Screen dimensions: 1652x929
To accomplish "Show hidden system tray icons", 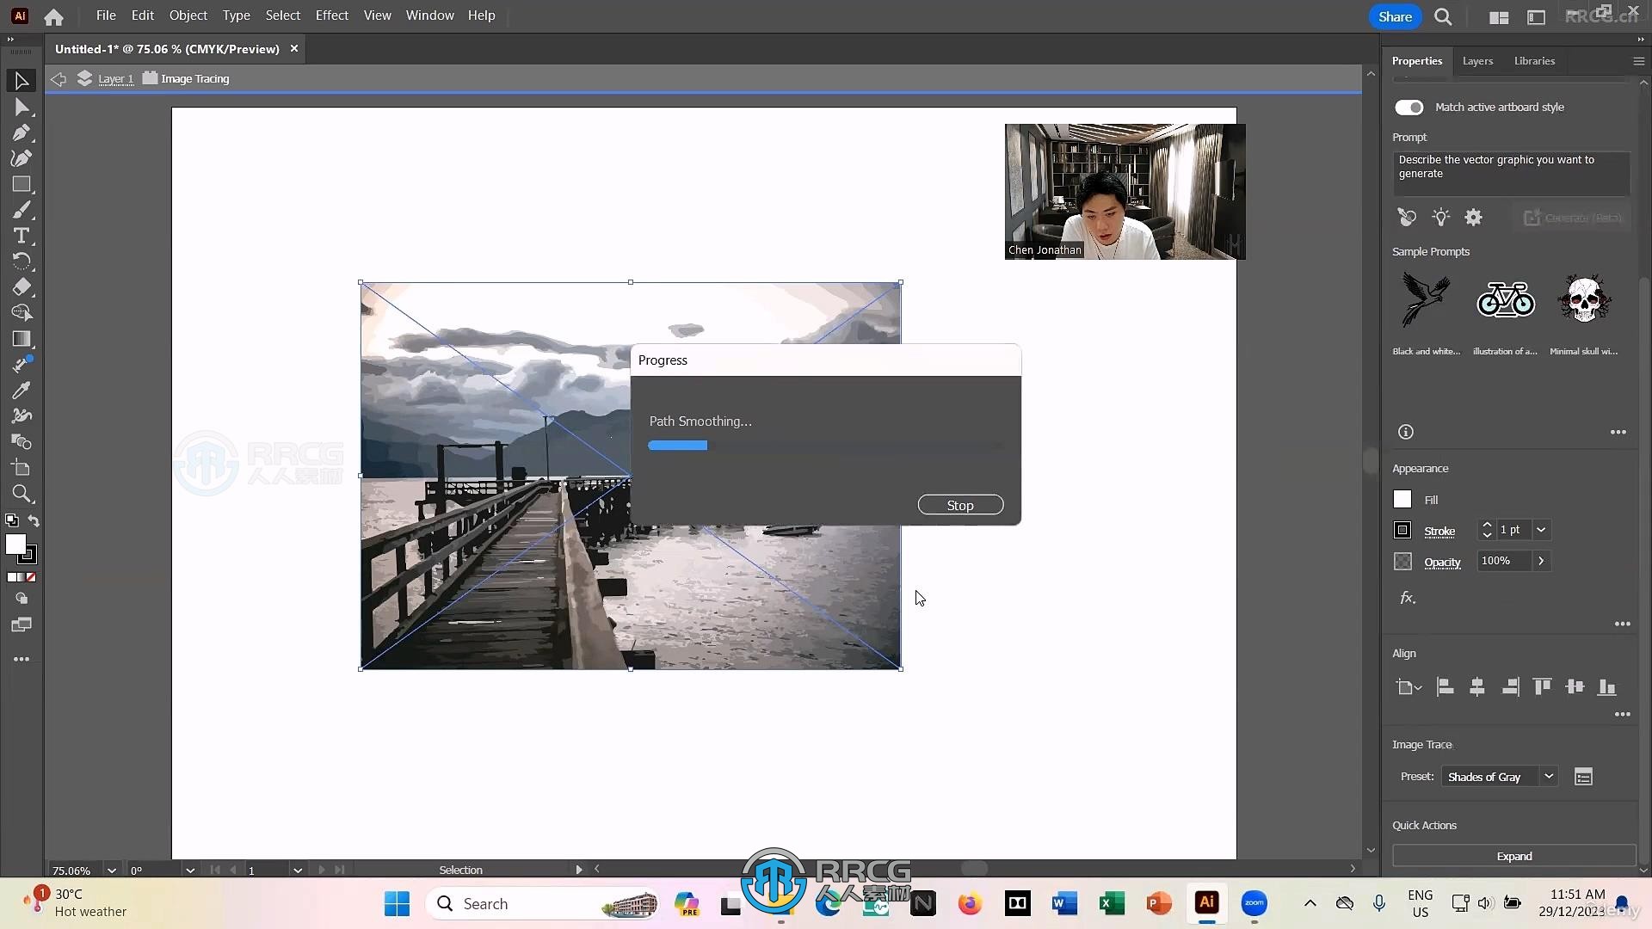I will 1310,903.
